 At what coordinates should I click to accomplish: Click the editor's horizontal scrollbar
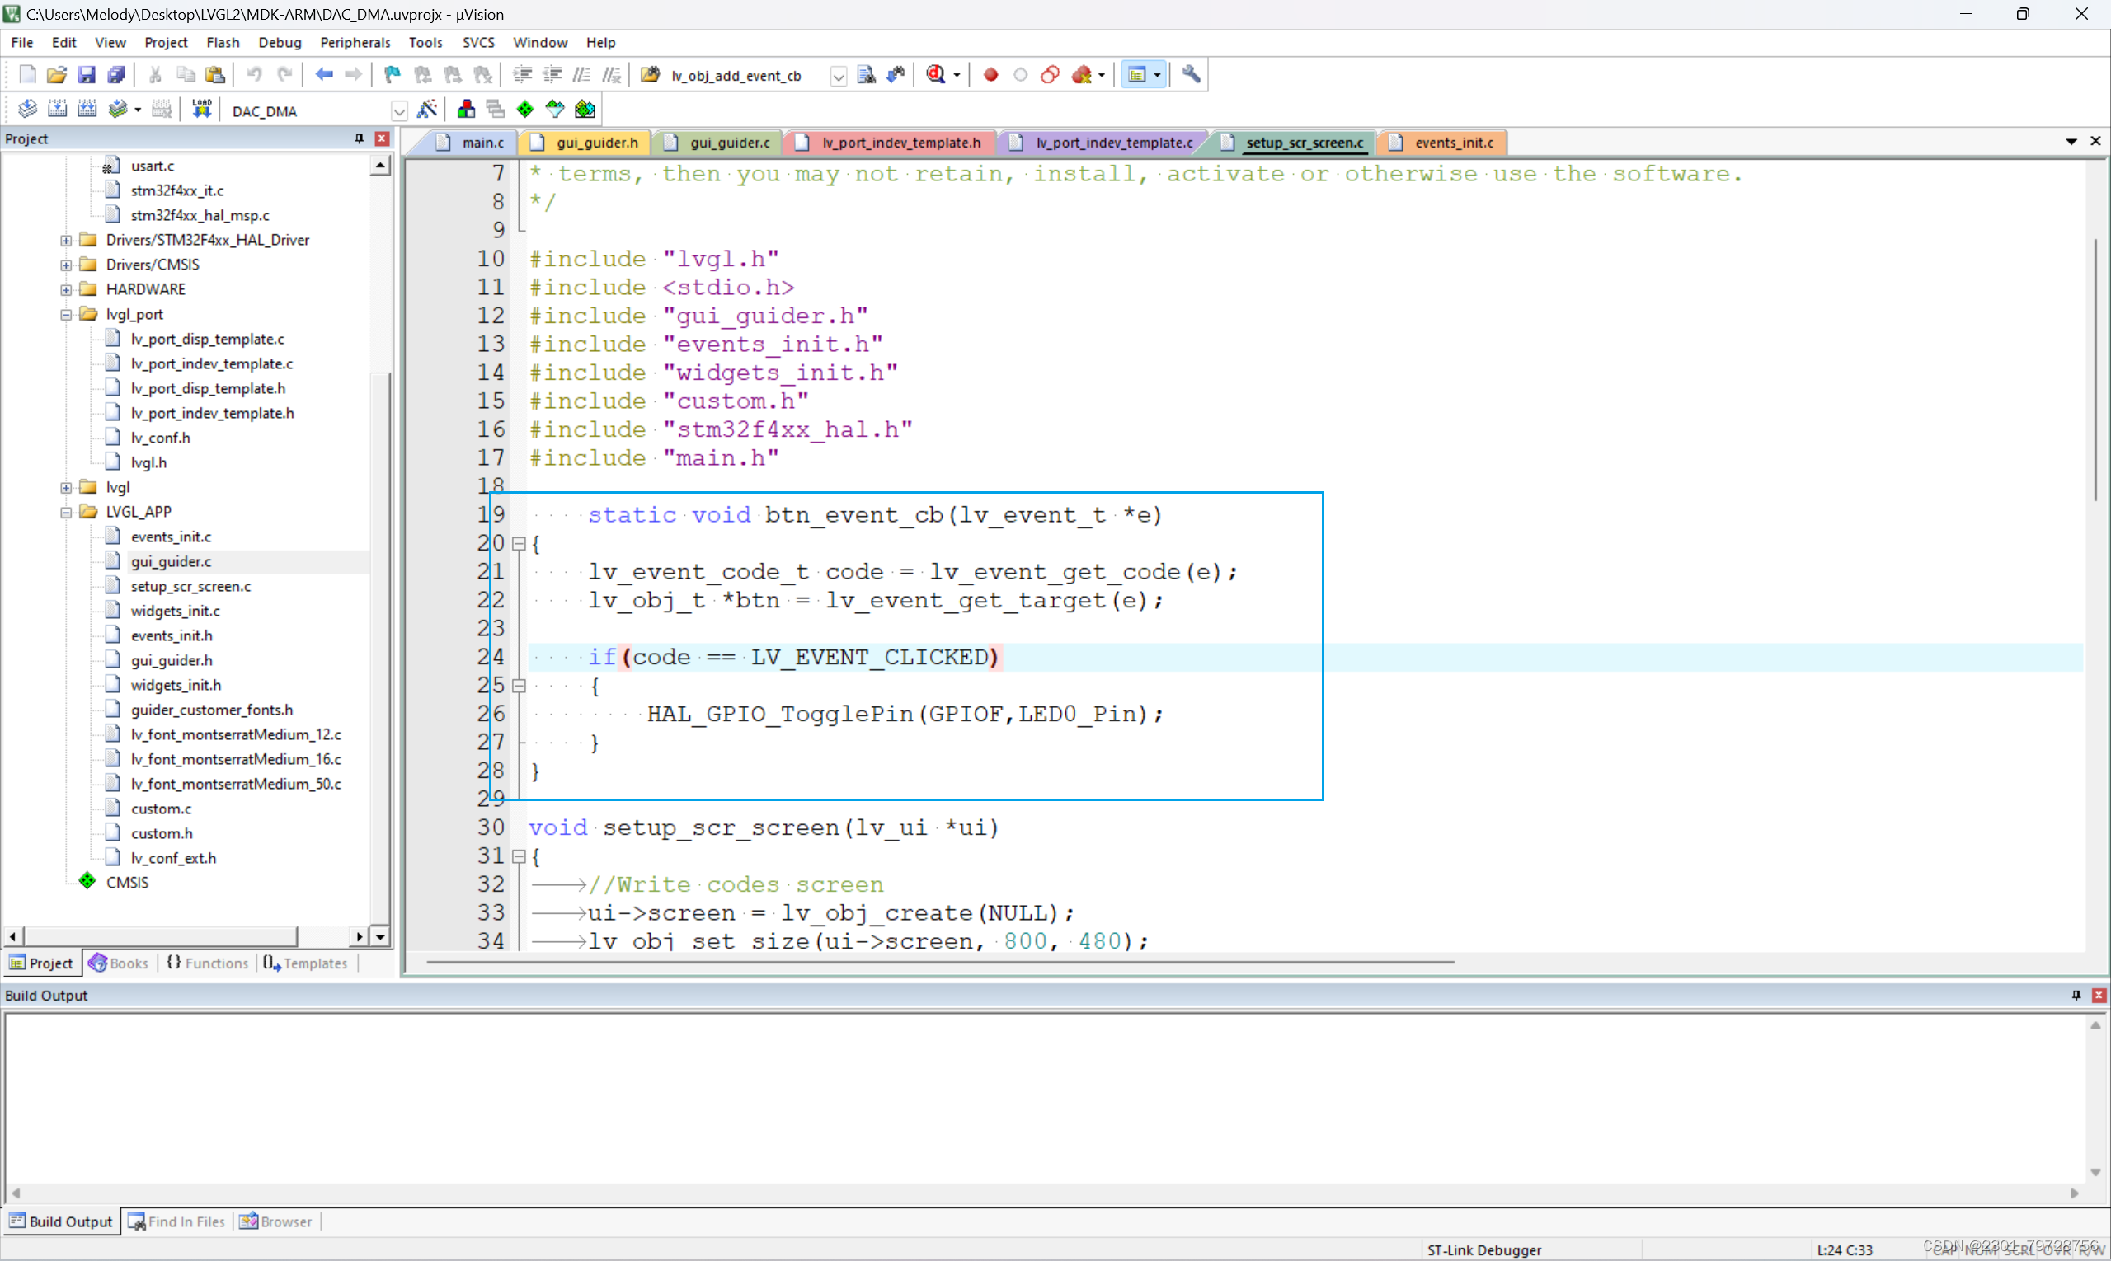coord(935,962)
